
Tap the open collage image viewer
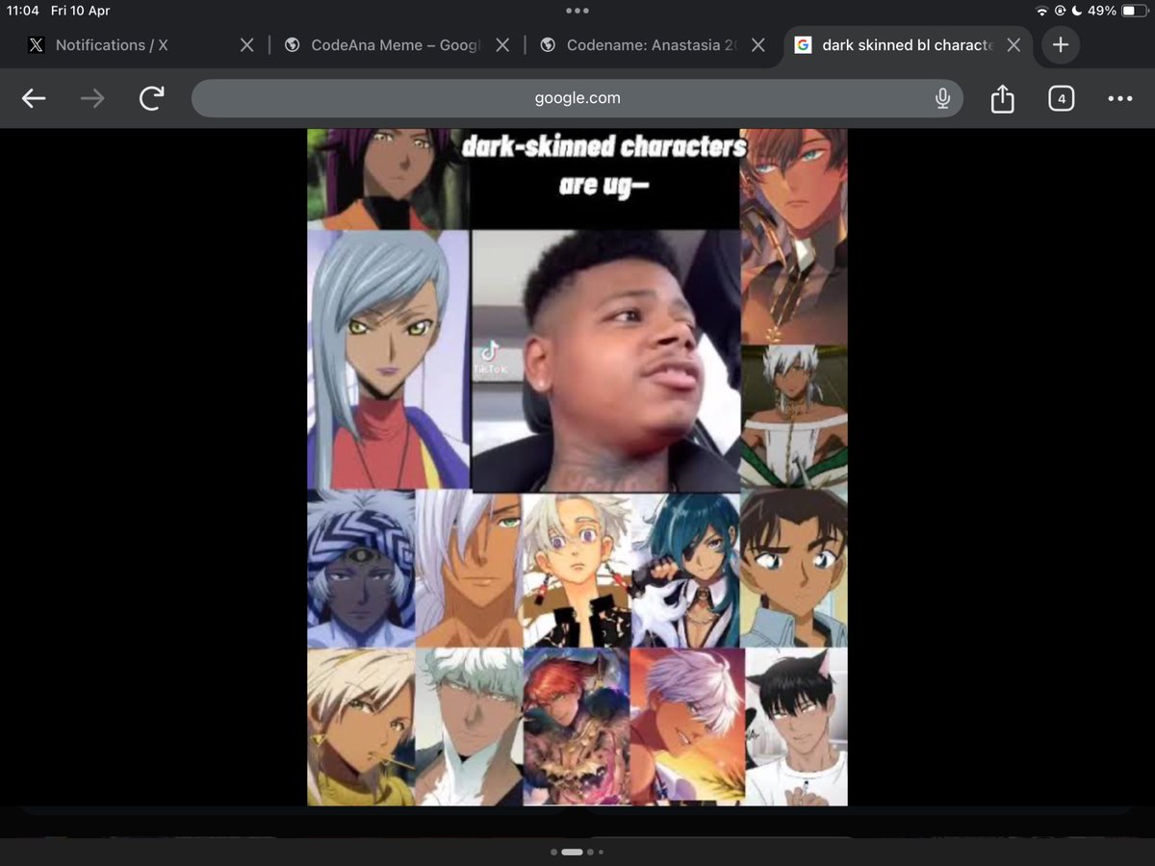(x=577, y=467)
